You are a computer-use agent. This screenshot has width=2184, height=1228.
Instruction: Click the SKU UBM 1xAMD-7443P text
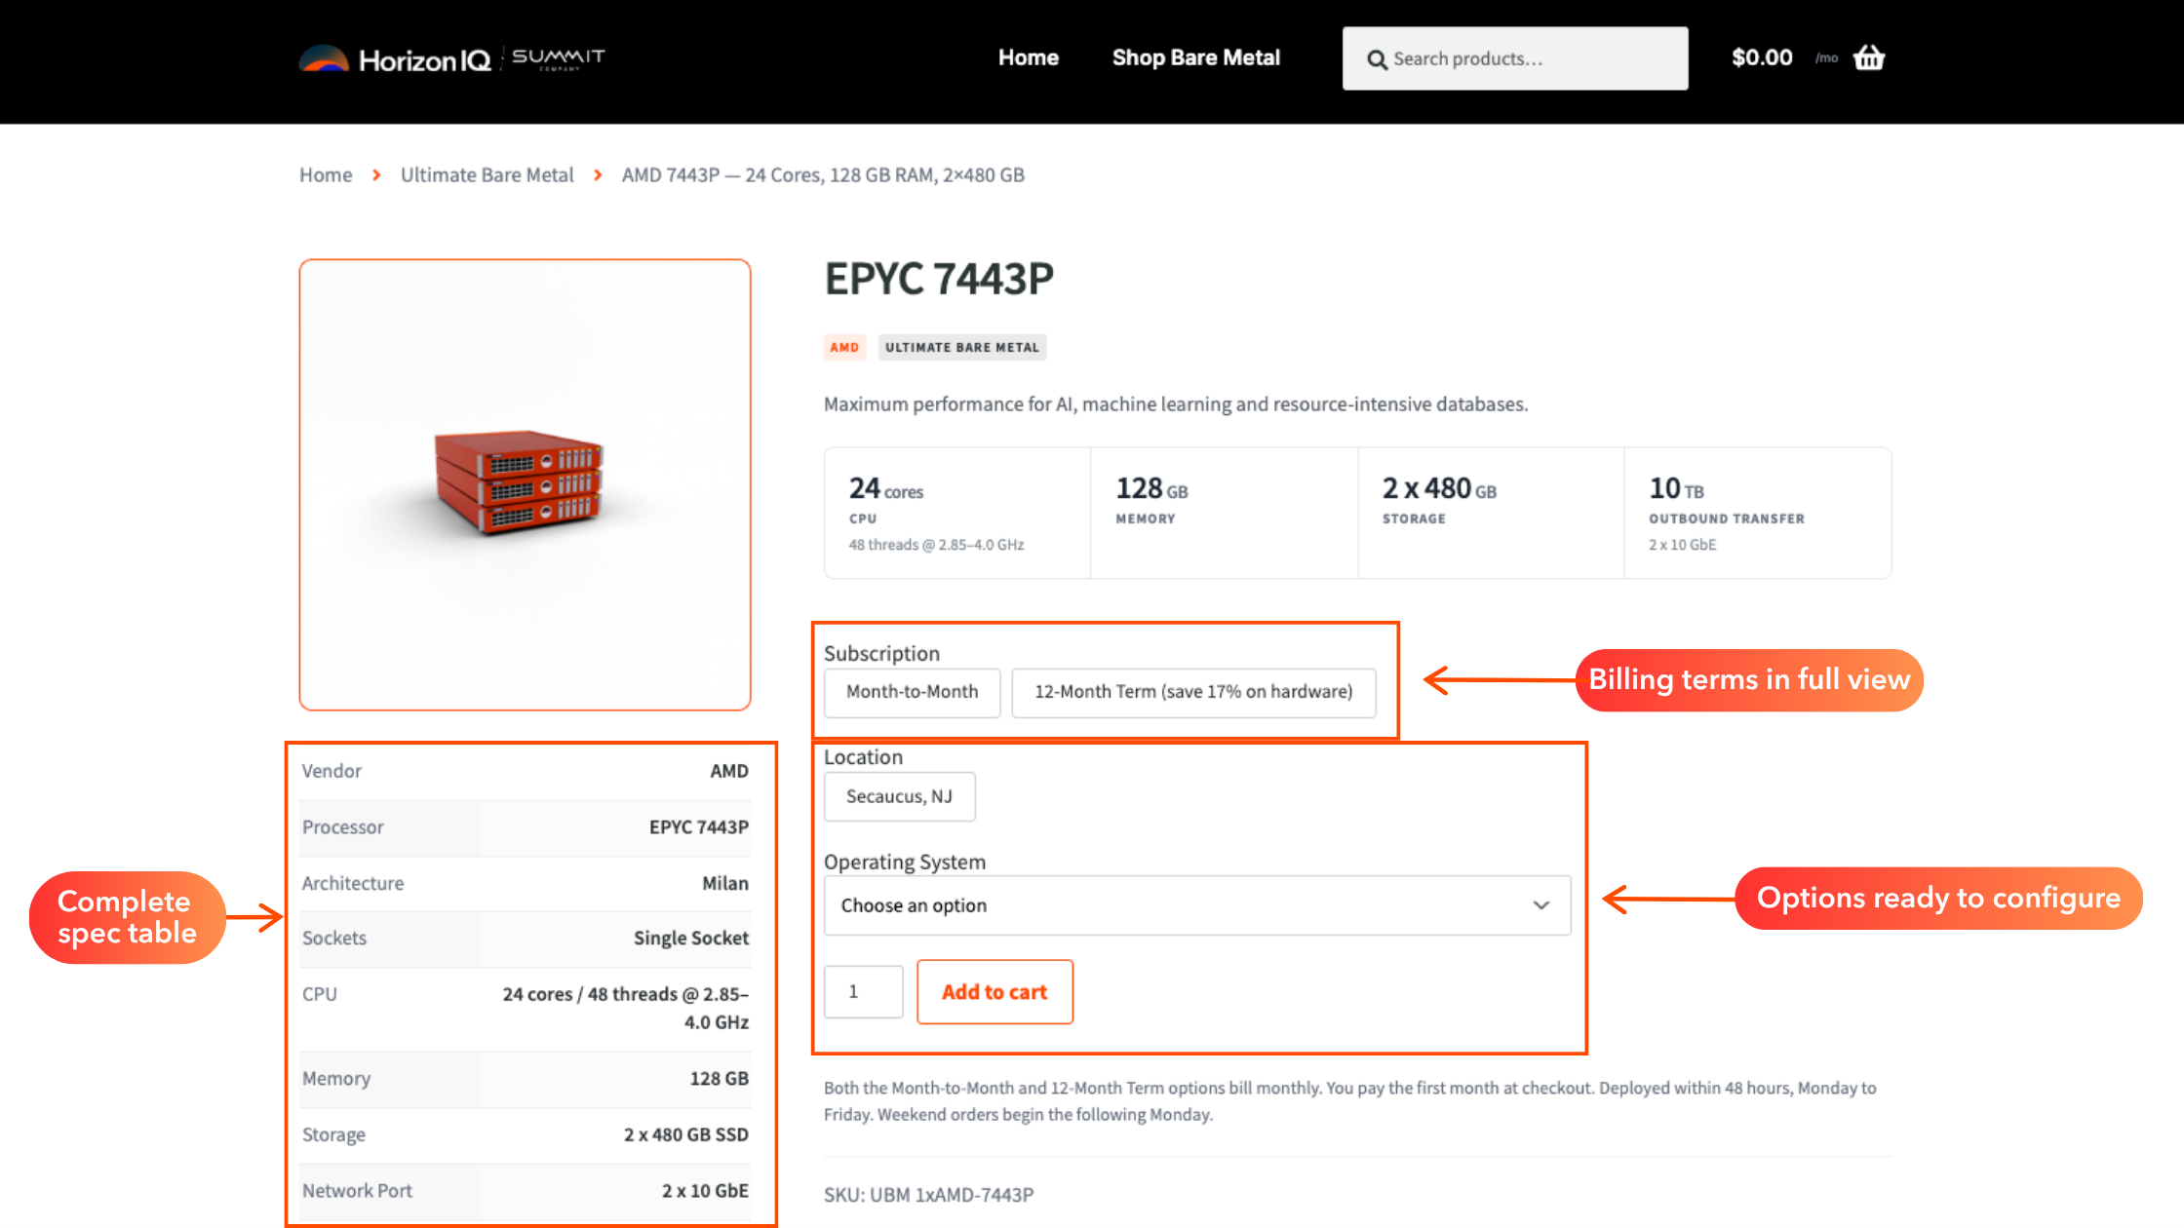point(928,1194)
